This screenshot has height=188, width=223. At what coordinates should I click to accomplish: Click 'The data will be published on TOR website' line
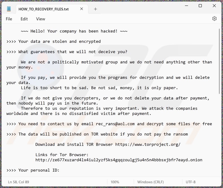(97, 134)
